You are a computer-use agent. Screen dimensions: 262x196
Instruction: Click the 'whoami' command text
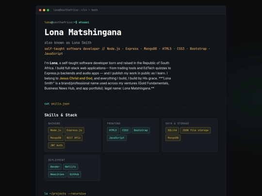(84, 22)
